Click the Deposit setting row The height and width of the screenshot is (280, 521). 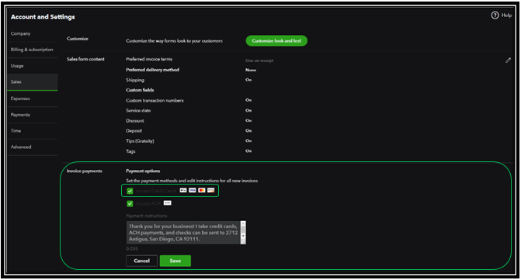(134, 131)
